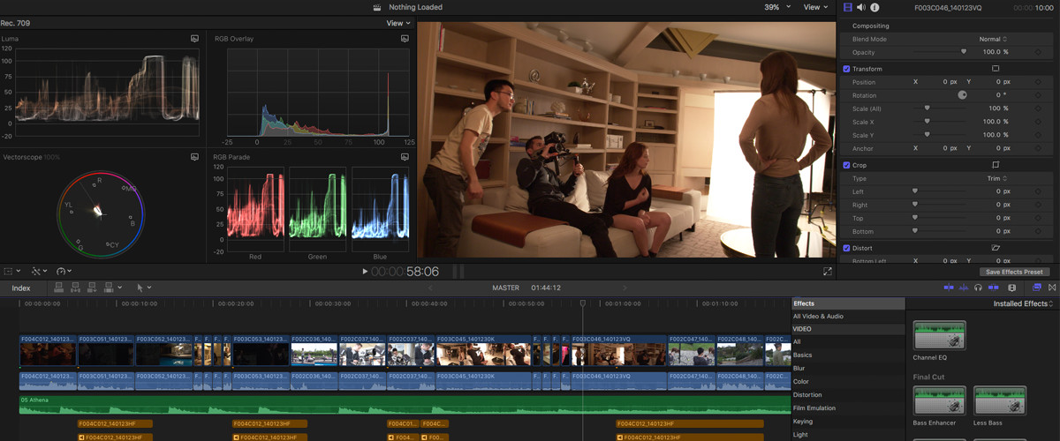Switch to the Audio inspector speaker icon

click(x=861, y=7)
